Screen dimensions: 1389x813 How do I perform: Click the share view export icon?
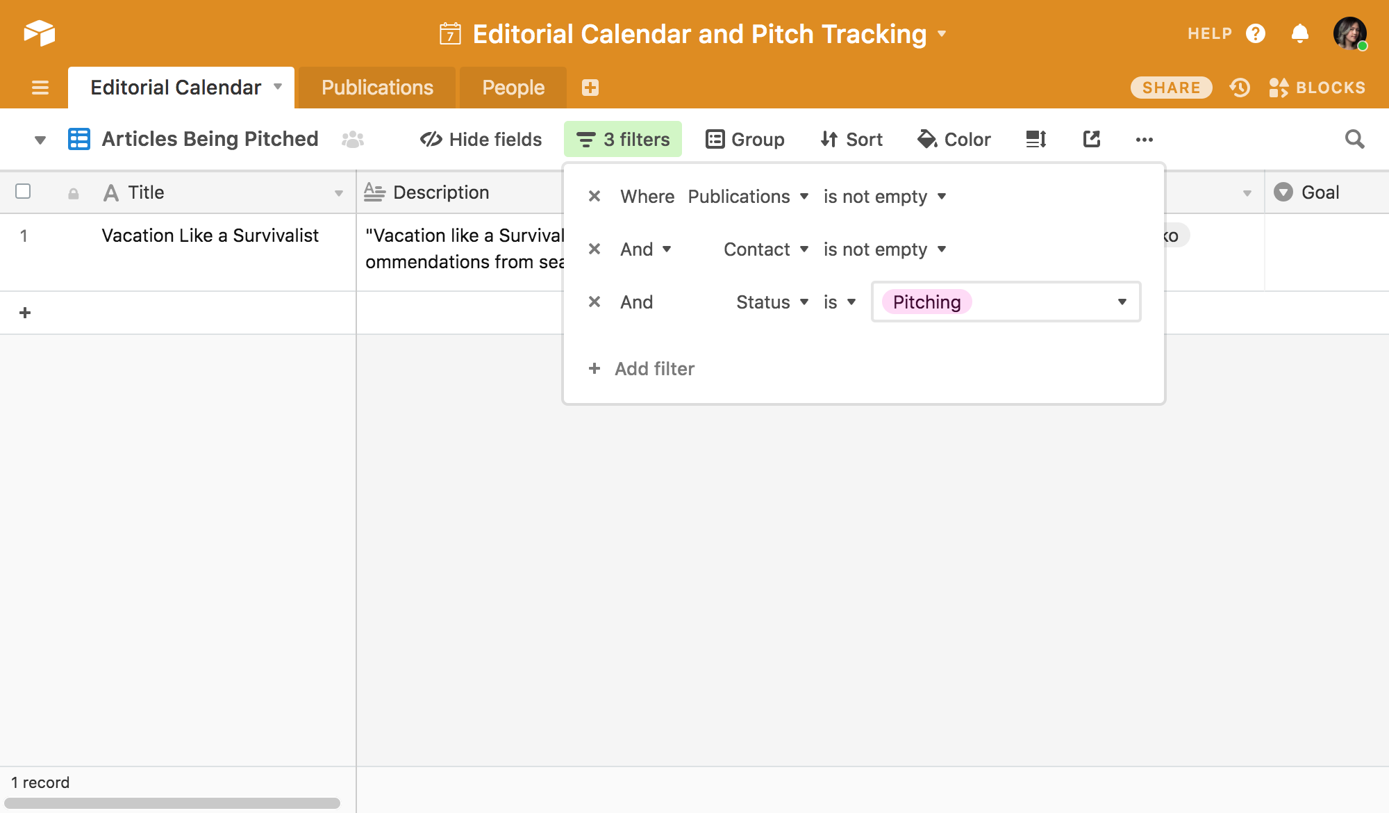pos(1091,139)
